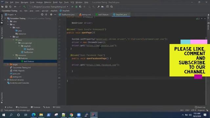Open the TODO tool window
Screen dimensions: 210x118
(x=56, y=107)
